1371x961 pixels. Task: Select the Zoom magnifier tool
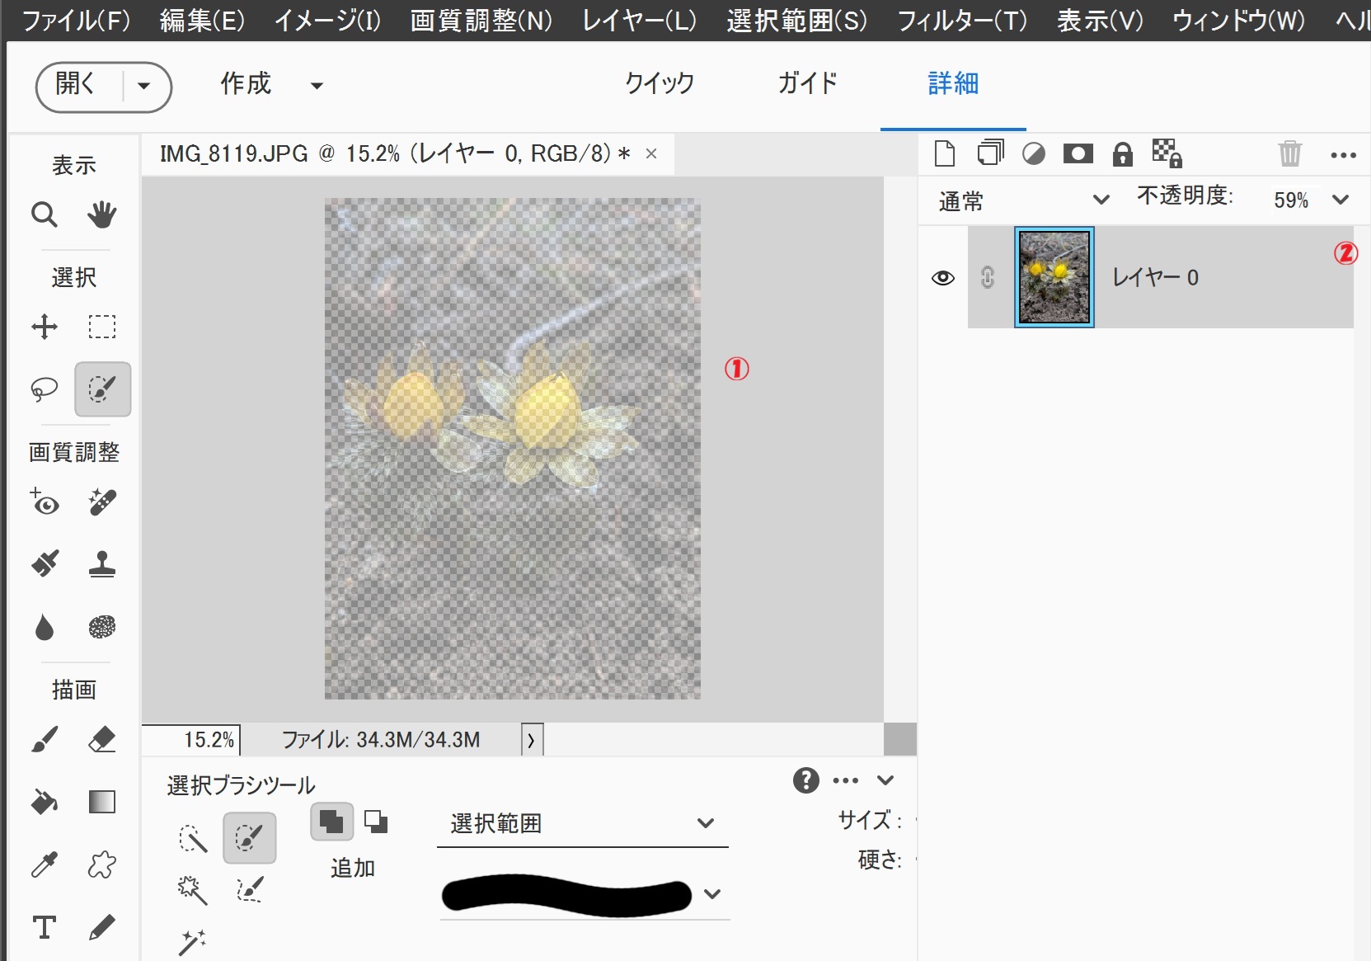[x=44, y=215]
